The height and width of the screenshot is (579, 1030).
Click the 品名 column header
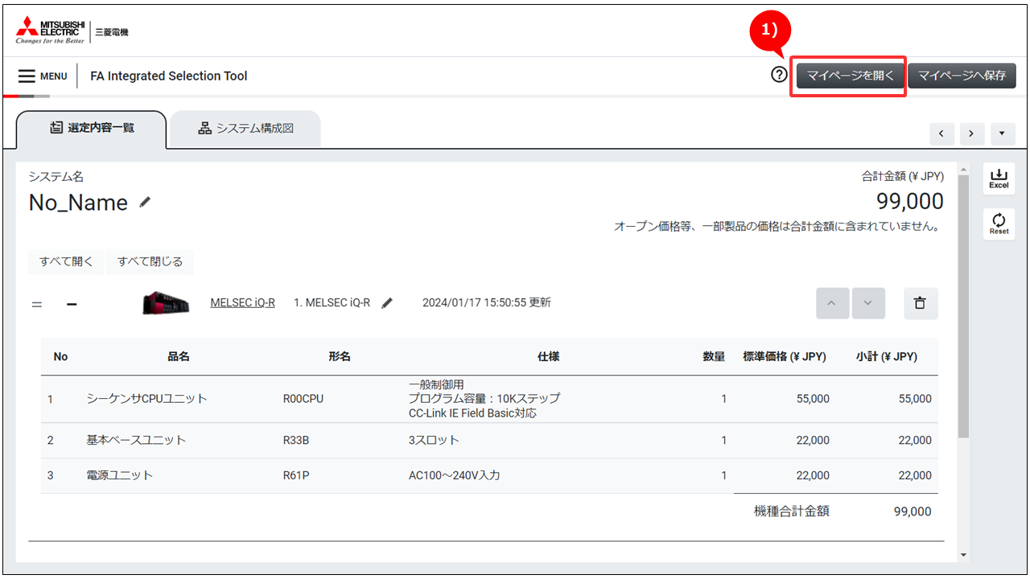179,357
